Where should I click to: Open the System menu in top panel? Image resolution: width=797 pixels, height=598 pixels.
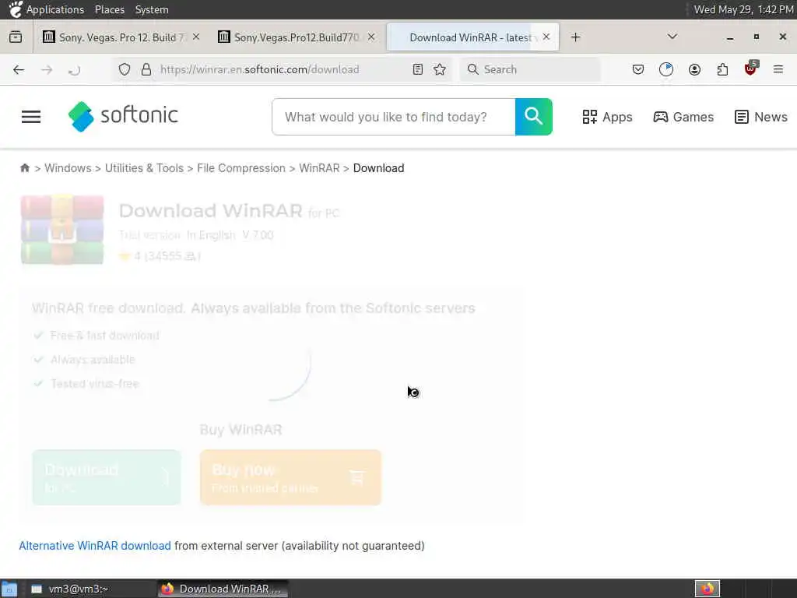coord(152,9)
